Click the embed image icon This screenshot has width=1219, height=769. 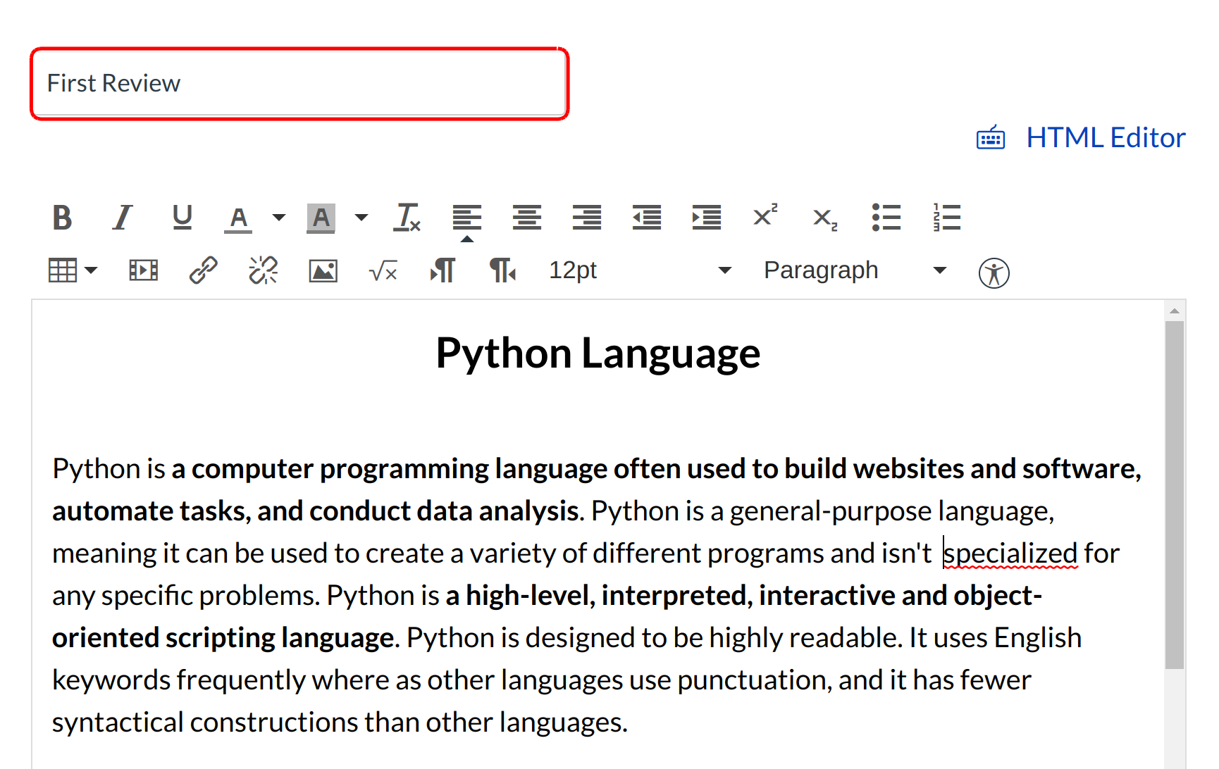tap(323, 270)
